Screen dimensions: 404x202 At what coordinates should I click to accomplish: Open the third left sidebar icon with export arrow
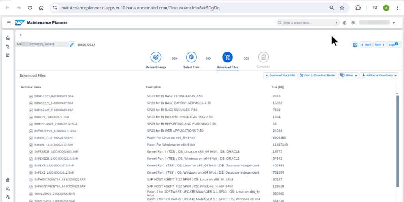8,55
